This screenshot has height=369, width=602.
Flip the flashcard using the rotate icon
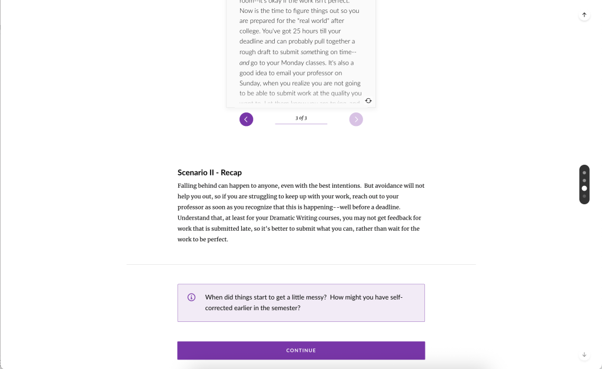368,101
